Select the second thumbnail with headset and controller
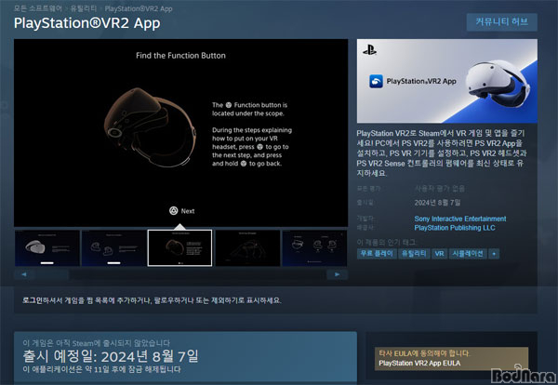558x385 pixels. pyautogui.click(x=113, y=248)
